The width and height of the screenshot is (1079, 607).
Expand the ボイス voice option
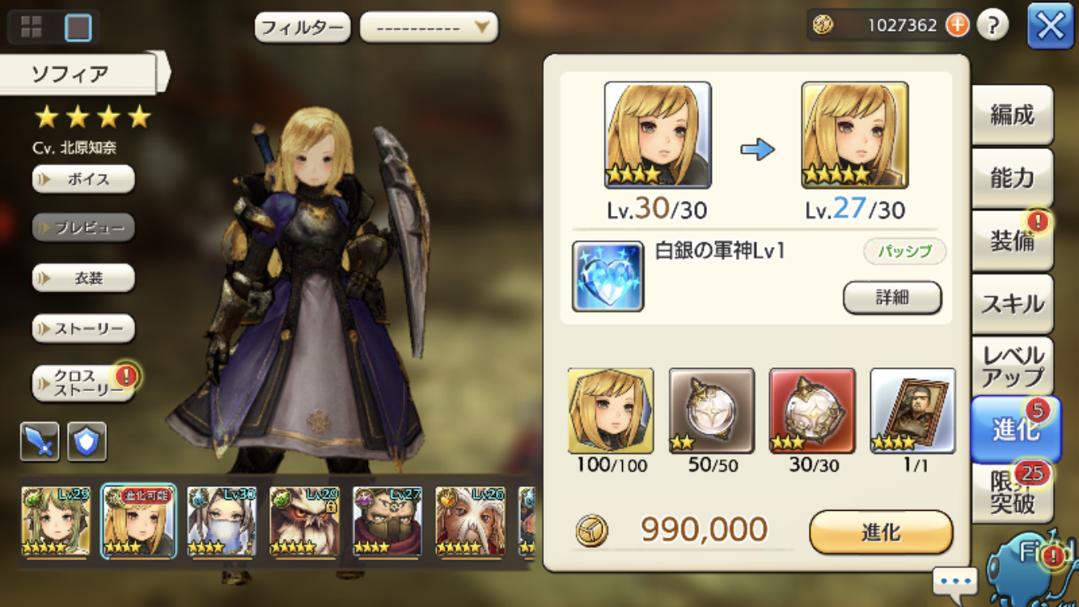[x=83, y=179]
